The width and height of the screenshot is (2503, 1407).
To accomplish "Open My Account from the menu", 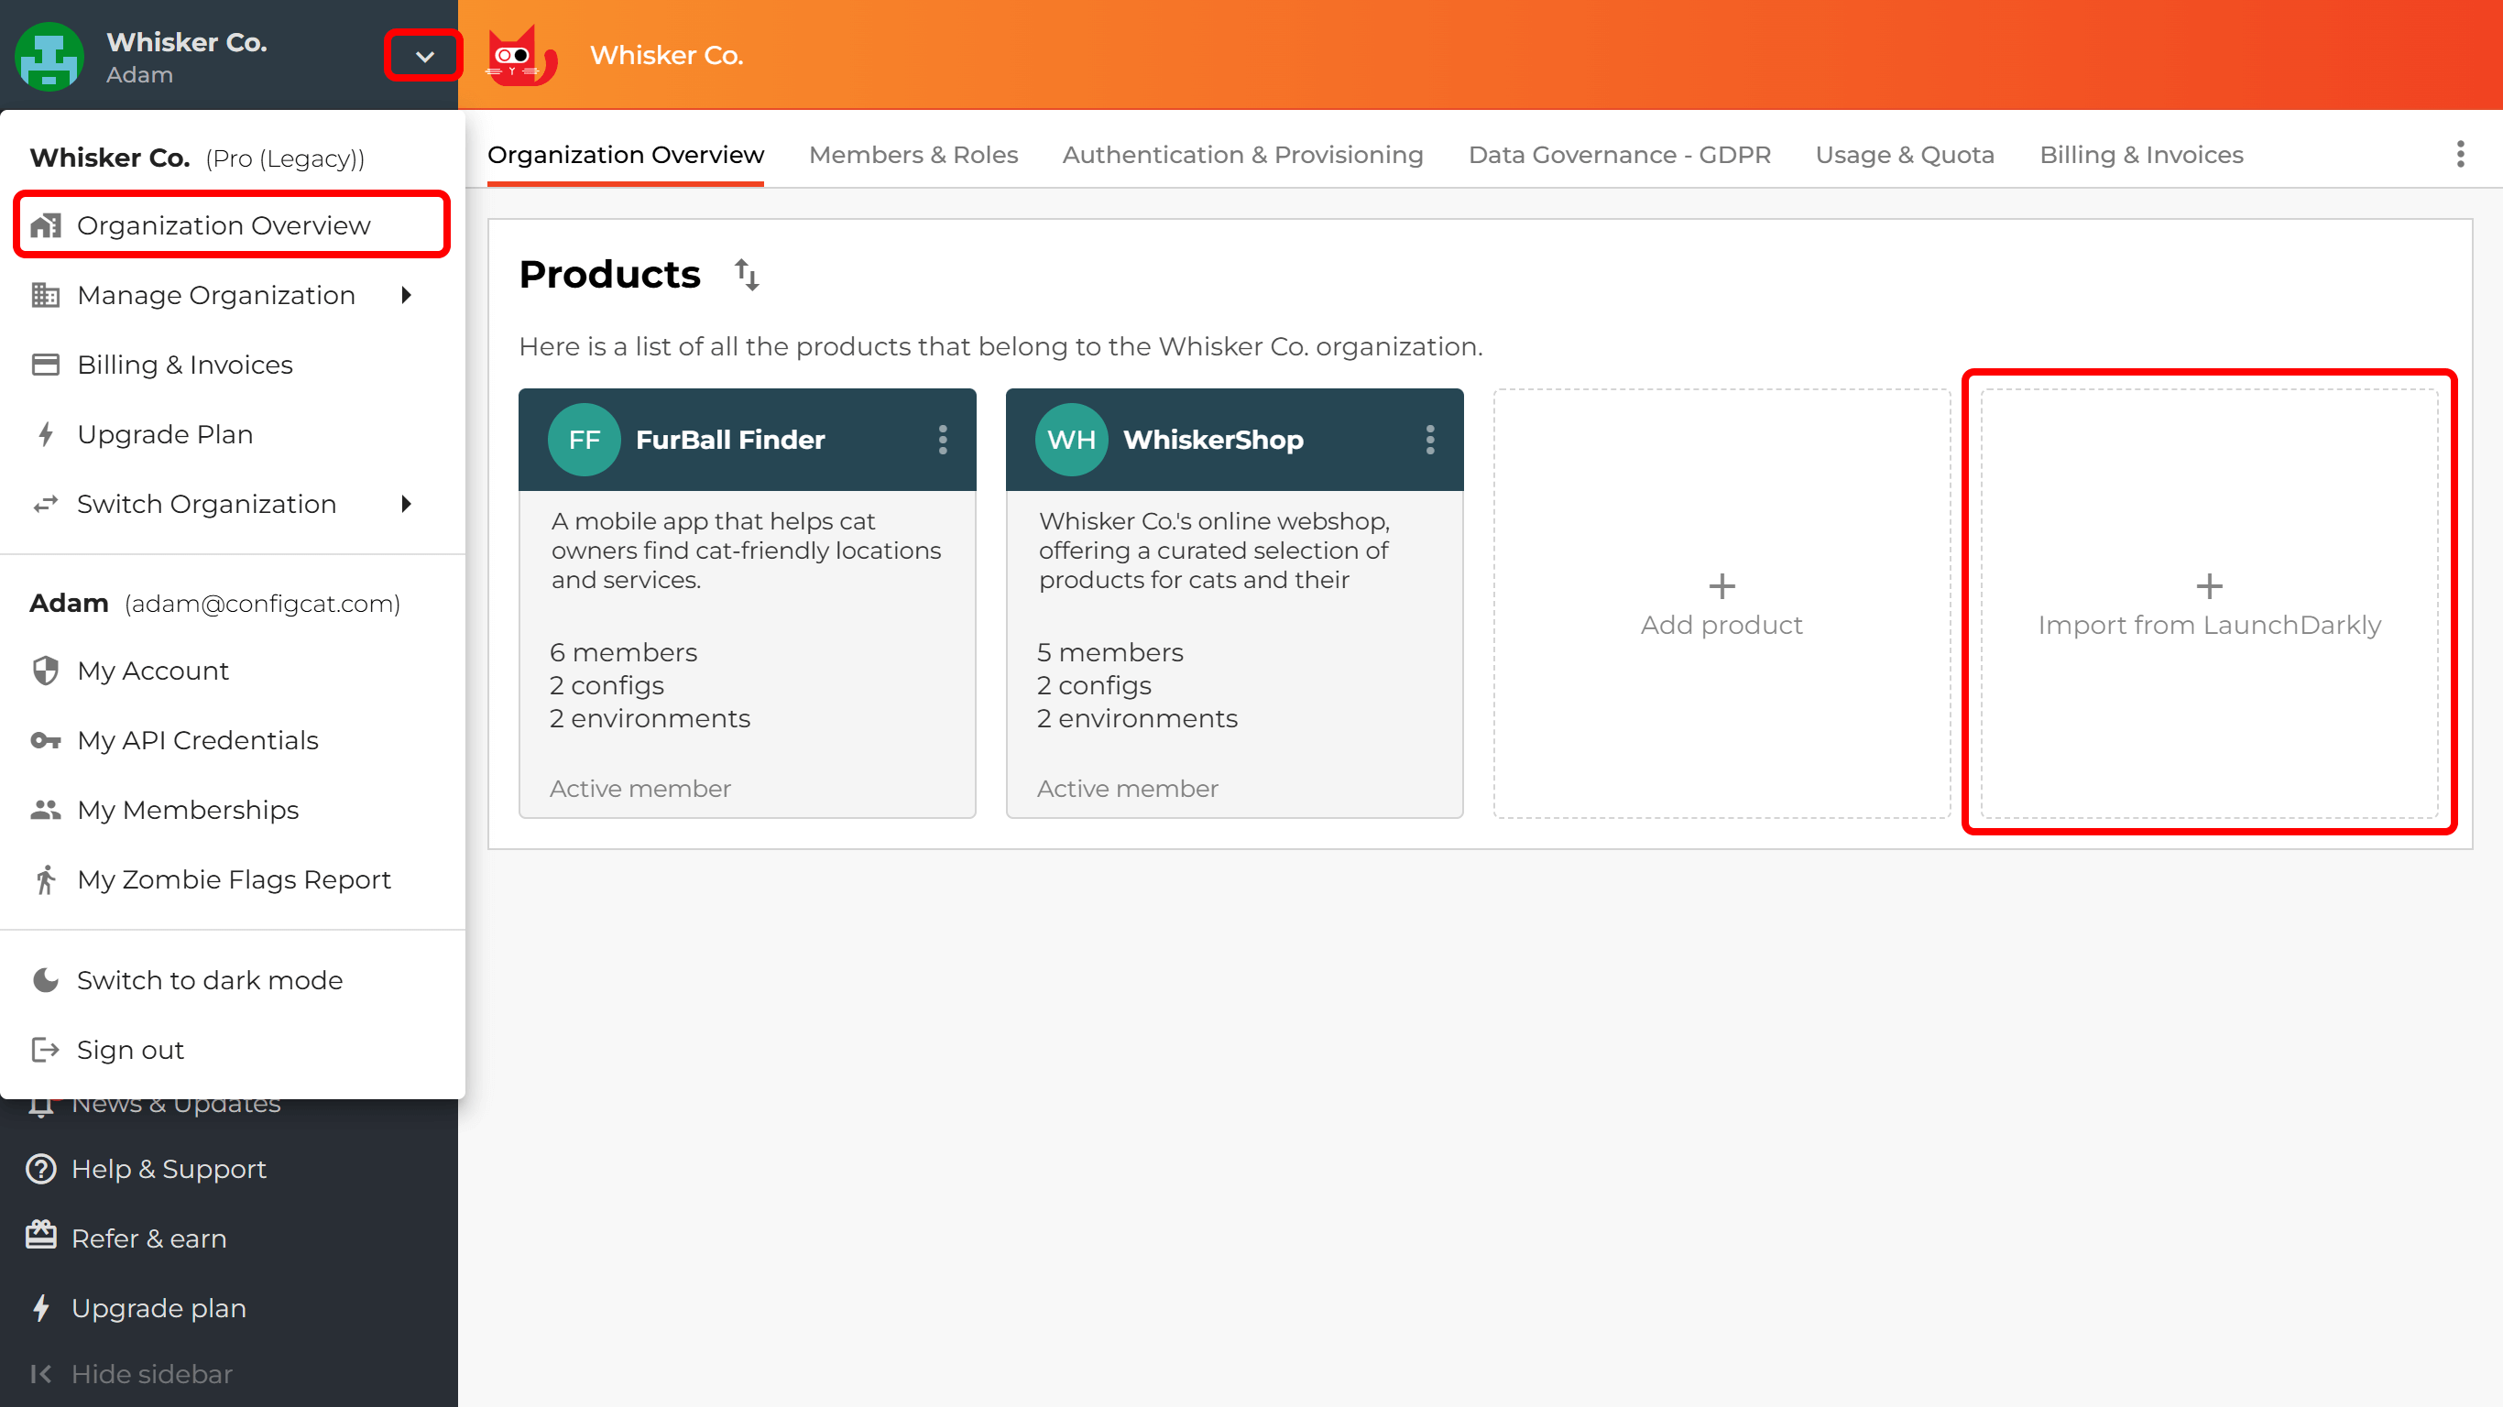I will pos(153,671).
